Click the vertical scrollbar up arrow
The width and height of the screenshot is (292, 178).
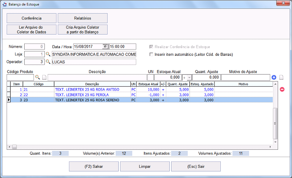coord(275,84)
